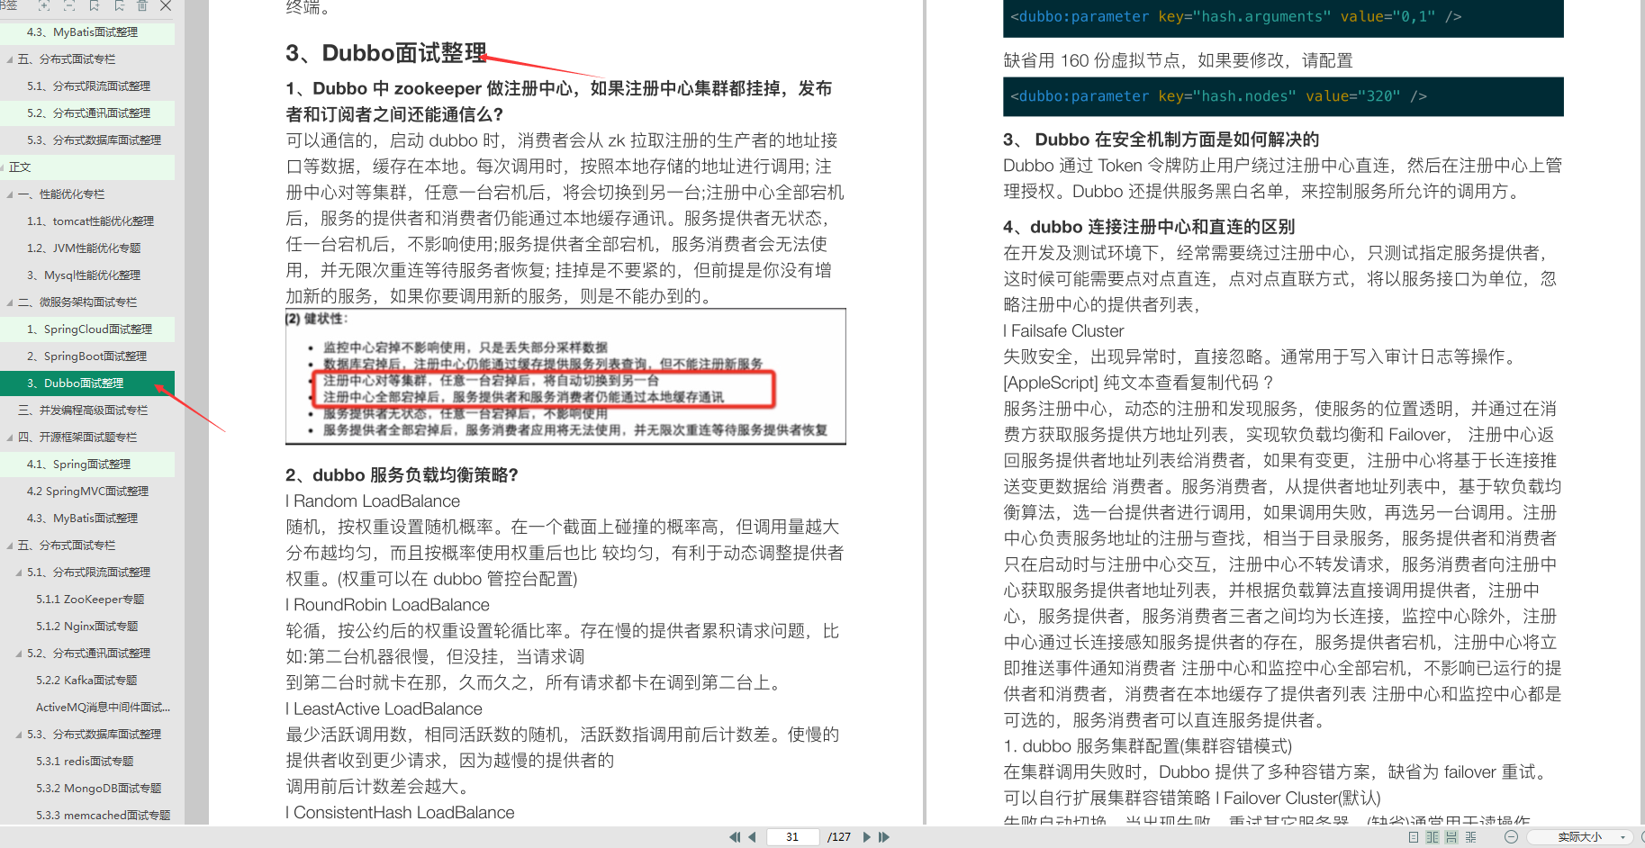Screen dimensions: 1645x848
Task: Open bookmark 5.2.2 Kafka面试专题
Action: [87, 681]
